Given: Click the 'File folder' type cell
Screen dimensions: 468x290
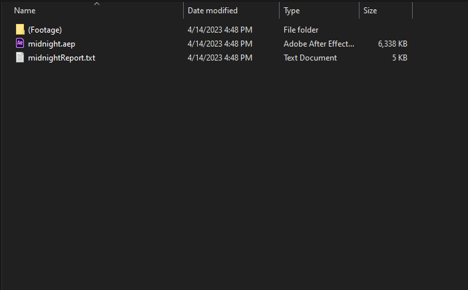Looking at the screenshot, I should point(301,30).
